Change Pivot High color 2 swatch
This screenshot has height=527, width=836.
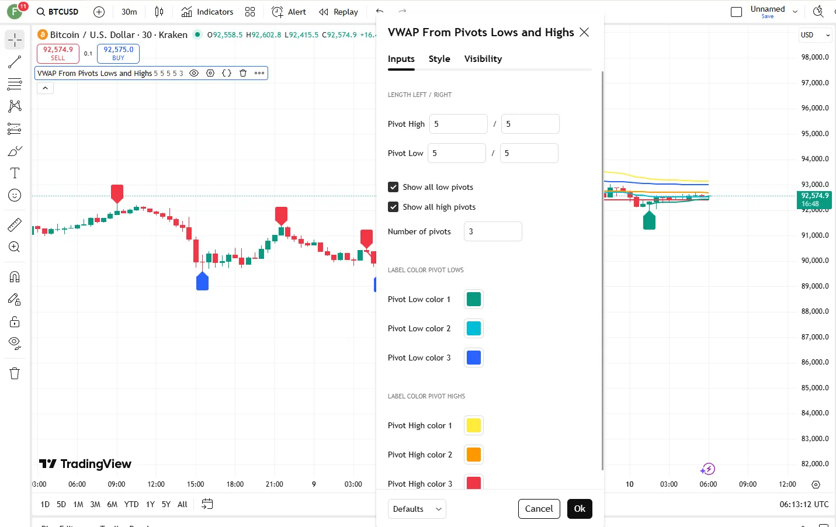(x=474, y=455)
